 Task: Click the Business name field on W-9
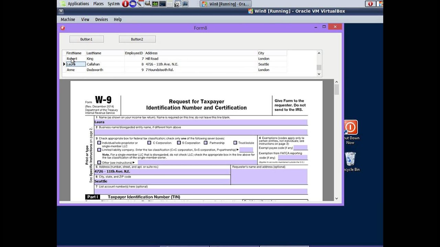point(201,132)
